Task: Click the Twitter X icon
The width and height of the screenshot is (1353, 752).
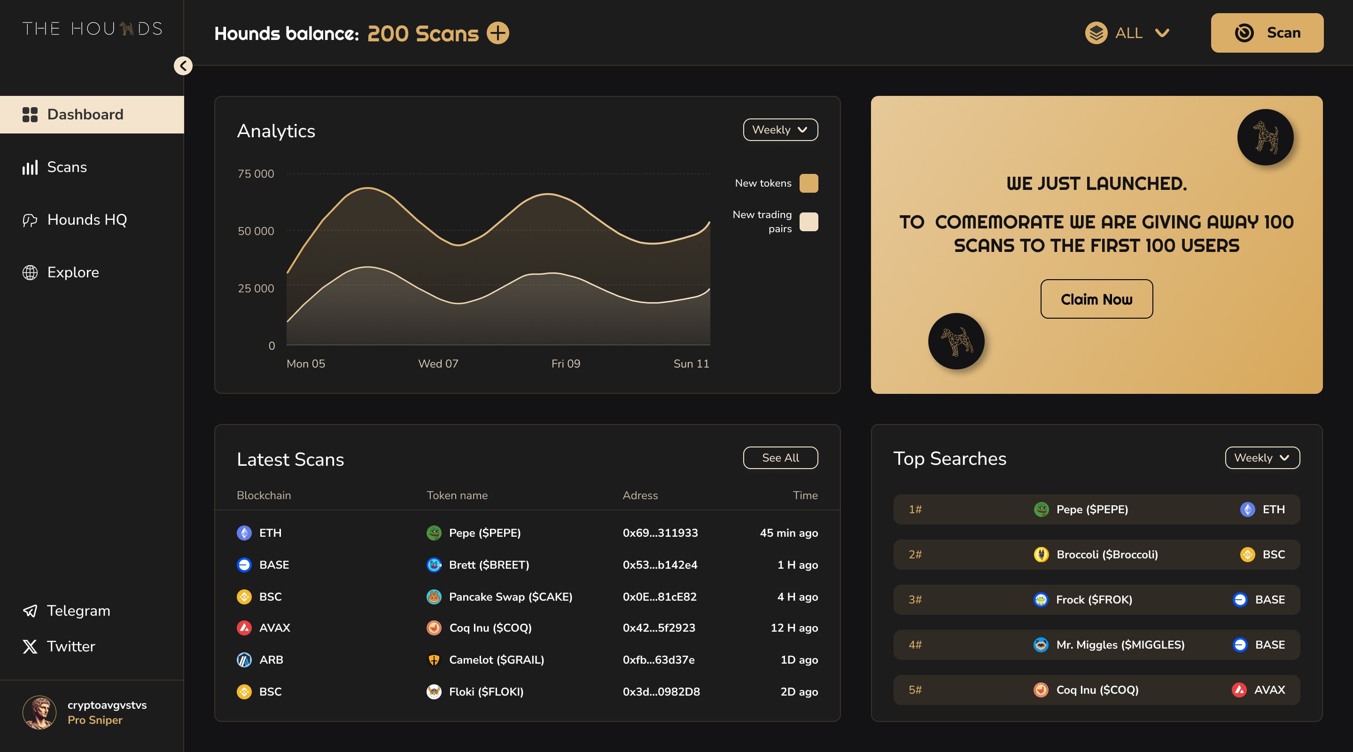Action: pyautogui.click(x=30, y=646)
